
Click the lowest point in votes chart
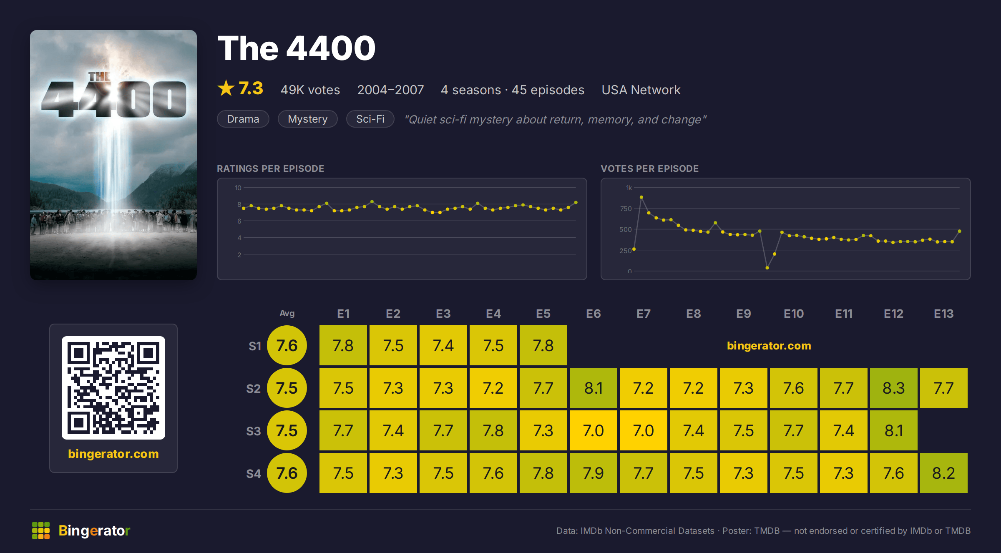point(767,268)
